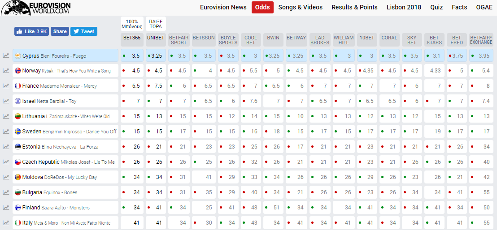Click the Eurovisionworld.com logo
The height and width of the screenshot is (230, 497).
click(36, 8)
